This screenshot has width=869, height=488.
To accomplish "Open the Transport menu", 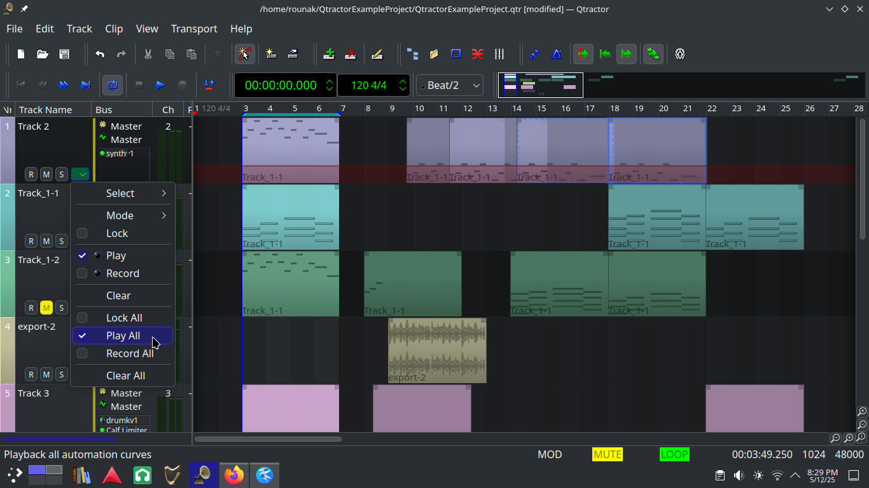I will 194,29.
